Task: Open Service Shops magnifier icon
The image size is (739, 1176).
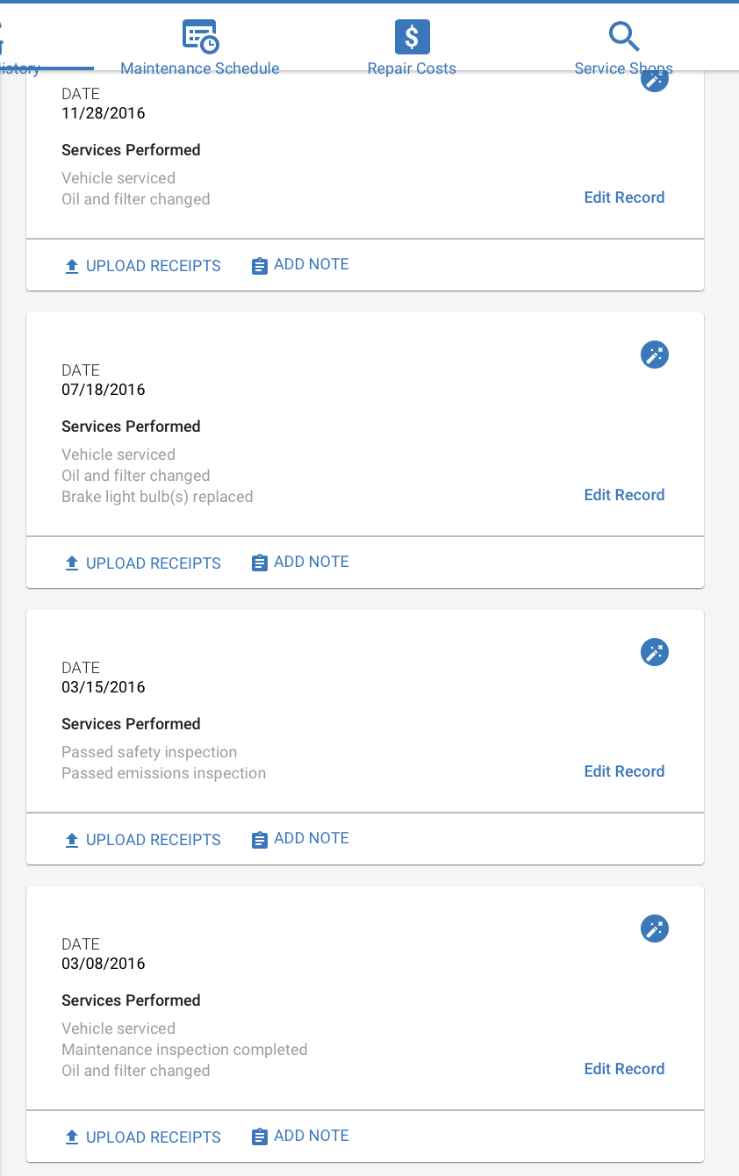Action: click(x=623, y=37)
